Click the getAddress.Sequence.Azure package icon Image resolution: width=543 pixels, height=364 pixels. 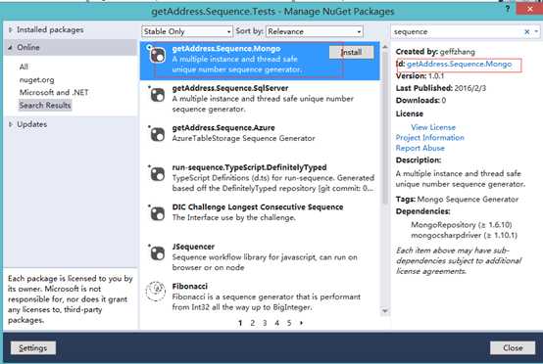pos(158,134)
